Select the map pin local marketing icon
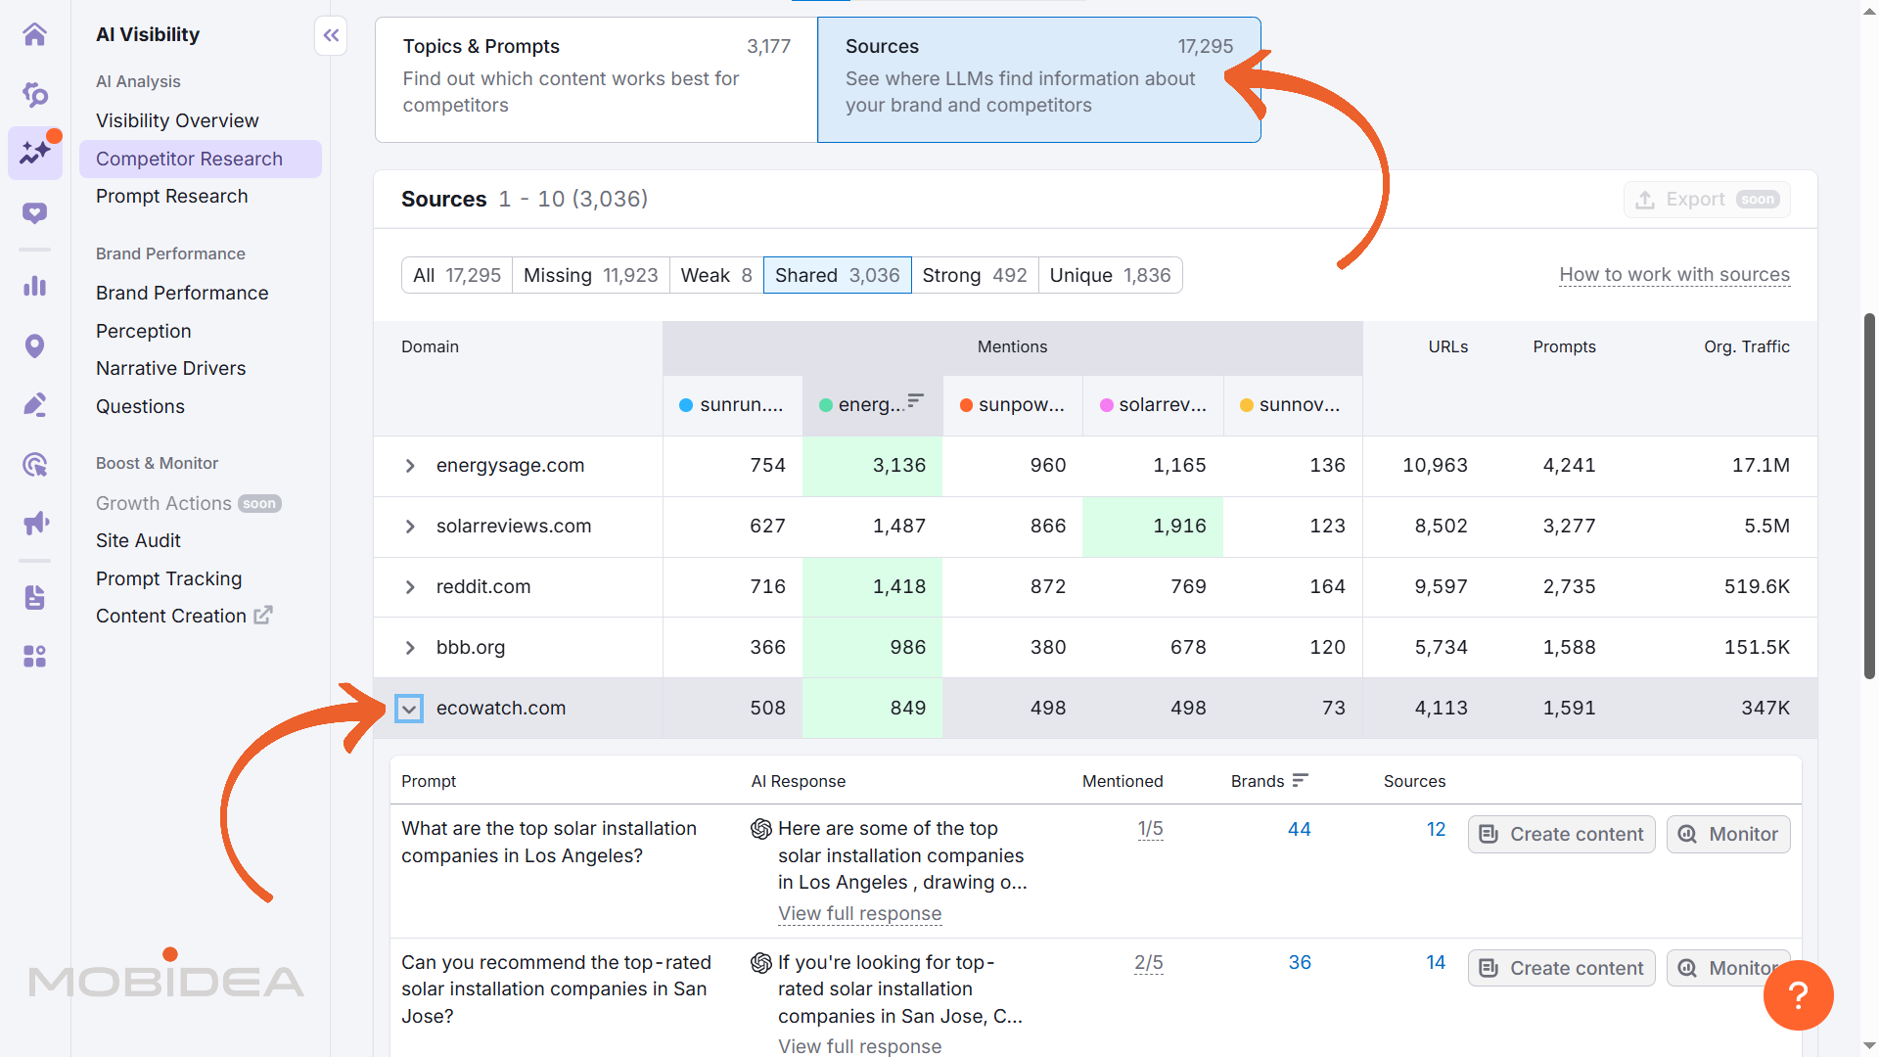Screen dimensions: 1879x1057 coord(35,345)
